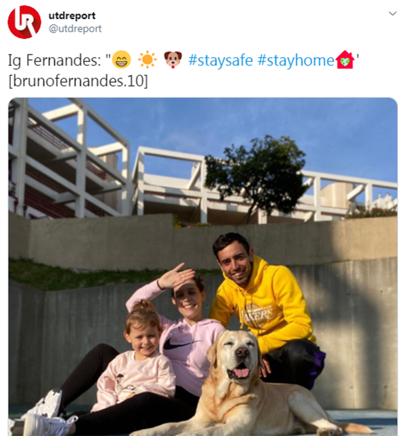Click the child in pink sweater
The image size is (408, 436).
pos(136,362)
